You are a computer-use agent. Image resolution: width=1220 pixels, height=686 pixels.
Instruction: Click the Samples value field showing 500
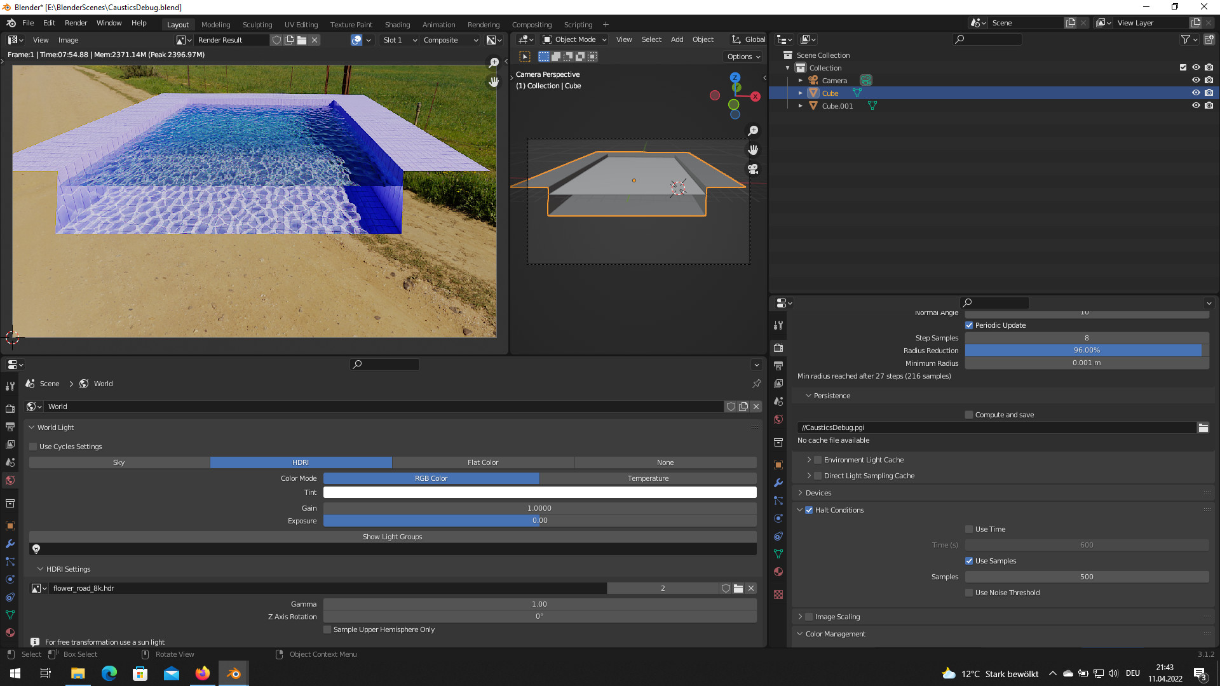point(1086,577)
